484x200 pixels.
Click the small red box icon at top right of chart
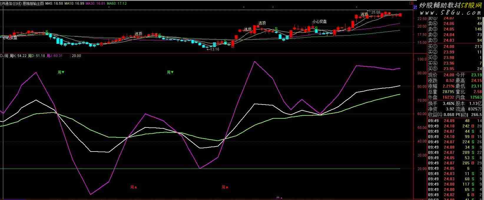[x=411, y=3]
